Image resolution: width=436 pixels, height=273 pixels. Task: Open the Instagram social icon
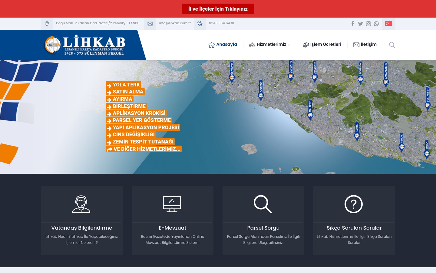point(368,24)
